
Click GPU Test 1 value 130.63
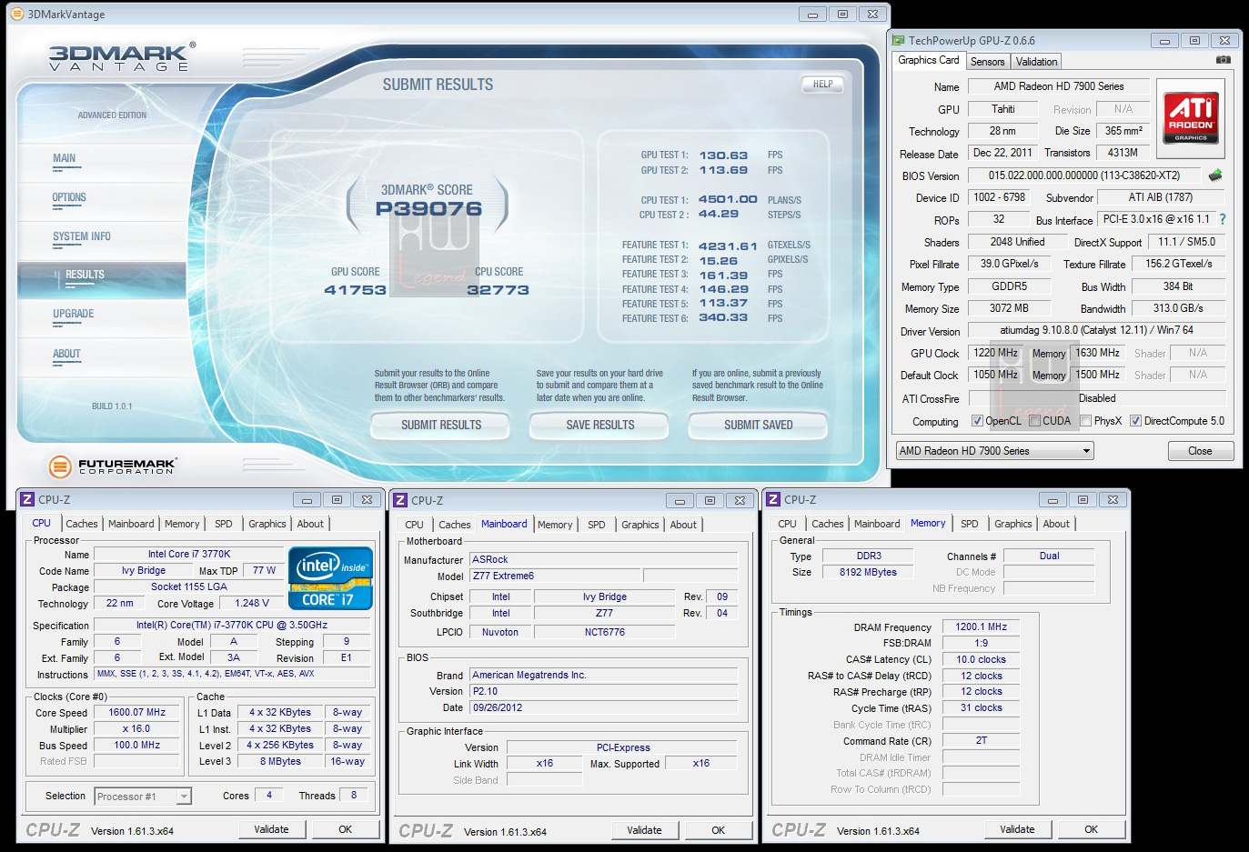coord(723,155)
